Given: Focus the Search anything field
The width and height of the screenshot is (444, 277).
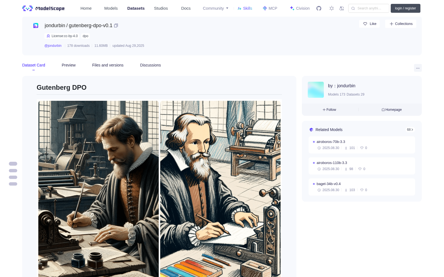Looking at the screenshot, I should (x=369, y=8).
